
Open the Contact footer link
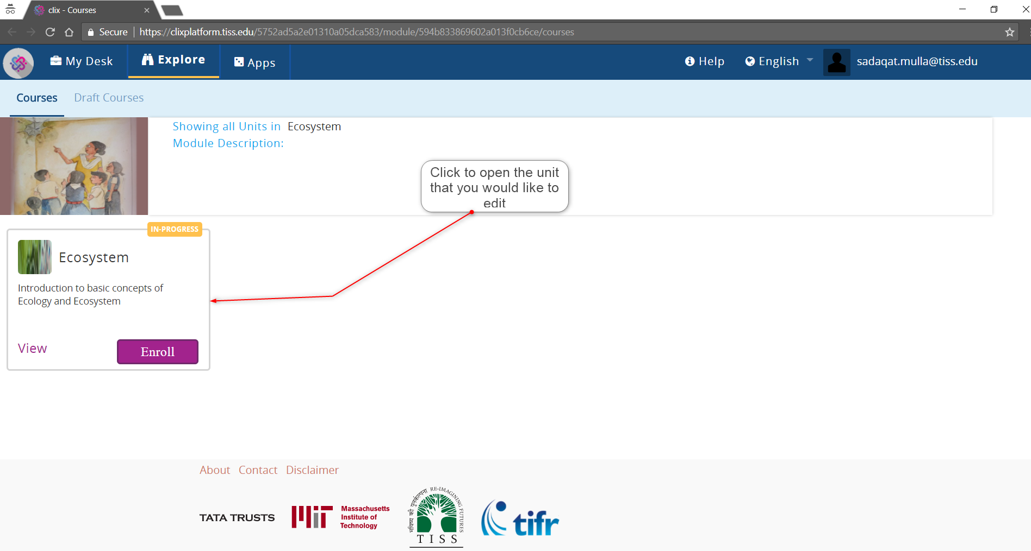click(x=258, y=470)
